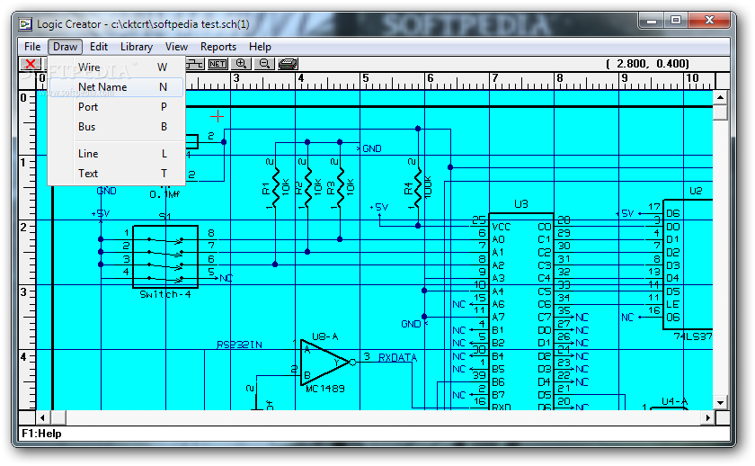Viewport: 755px width, 466px height.
Task: Open the Library menu
Action: click(x=137, y=47)
